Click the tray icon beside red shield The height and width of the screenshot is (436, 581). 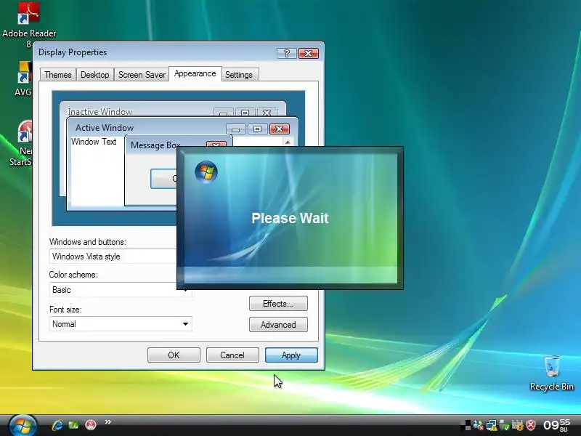click(517, 425)
